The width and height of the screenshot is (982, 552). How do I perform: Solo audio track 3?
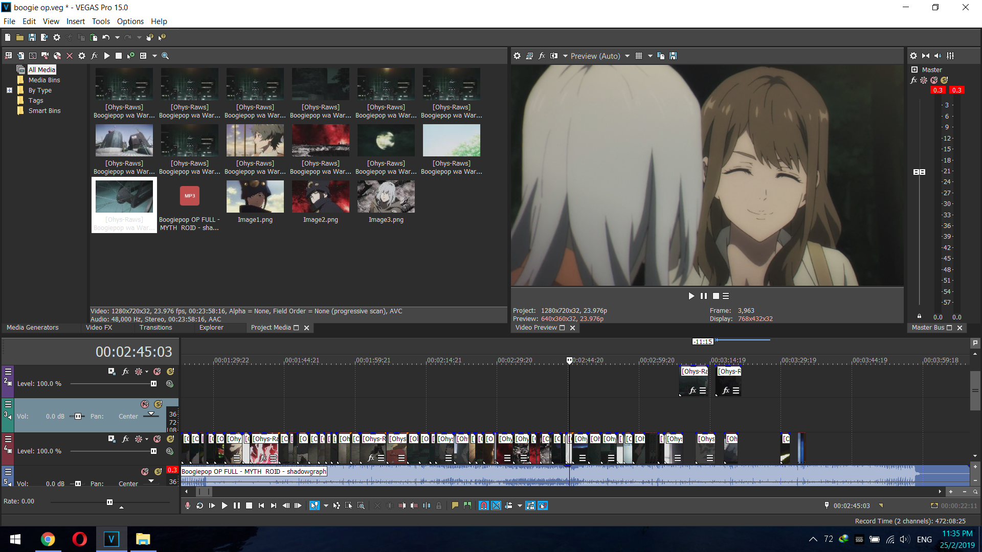coord(158,404)
